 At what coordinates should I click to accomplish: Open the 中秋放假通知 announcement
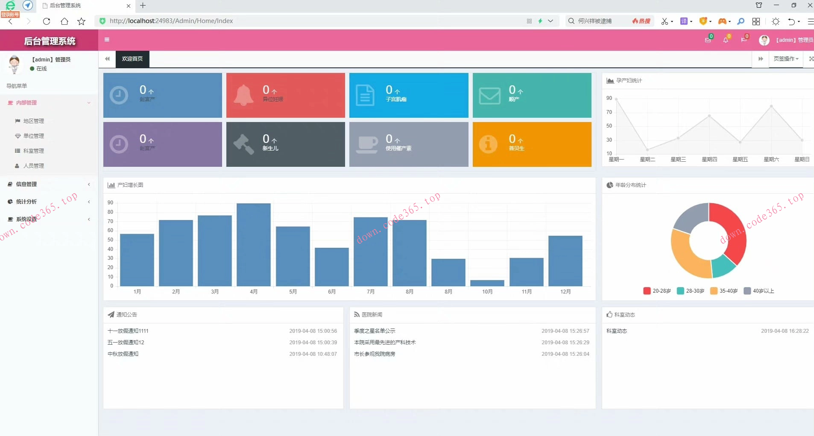[123, 354]
